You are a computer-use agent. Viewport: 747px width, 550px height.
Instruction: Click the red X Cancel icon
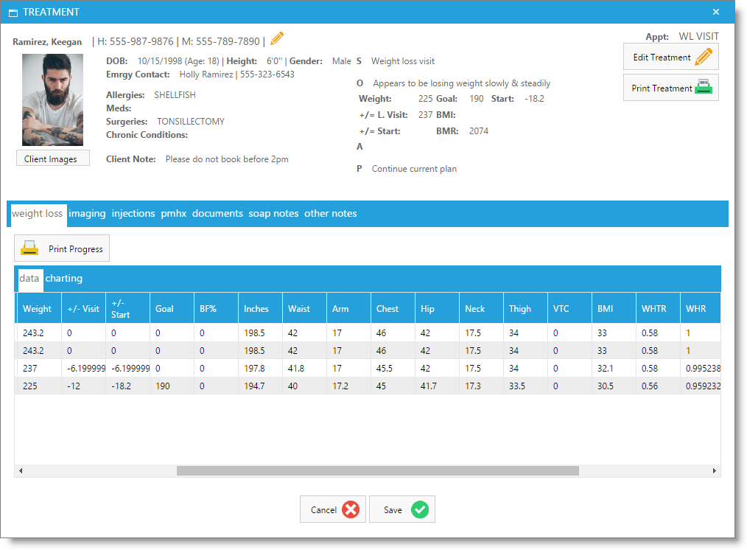(351, 509)
